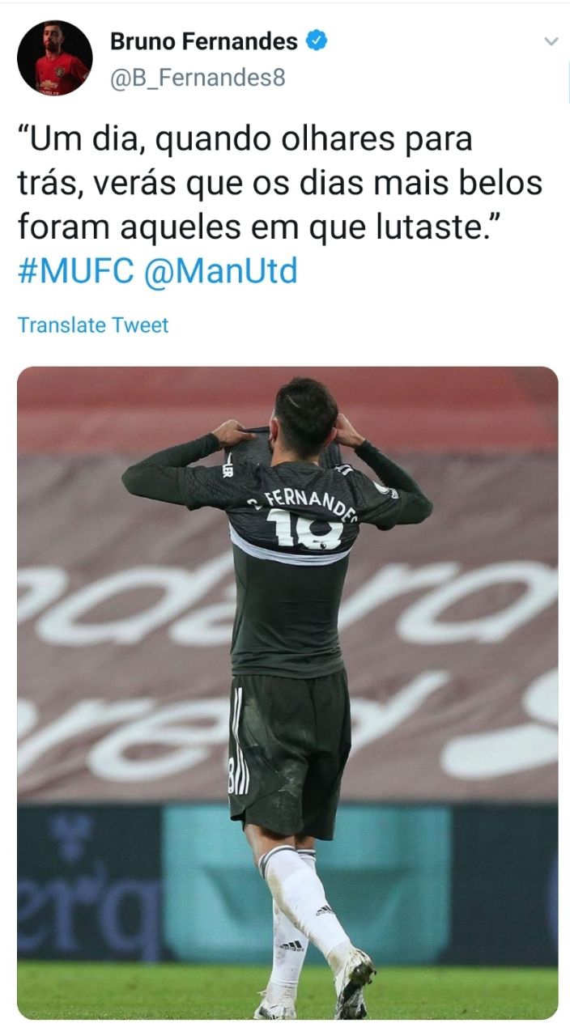Image resolution: width=570 pixels, height=1036 pixels.
Task: Expand the tweet options chevron
Action: 551,41
